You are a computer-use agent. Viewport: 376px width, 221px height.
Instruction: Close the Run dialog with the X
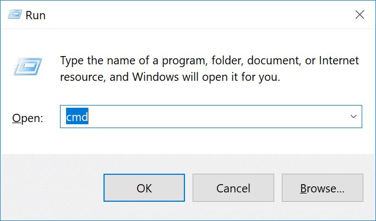pos(359,15)
